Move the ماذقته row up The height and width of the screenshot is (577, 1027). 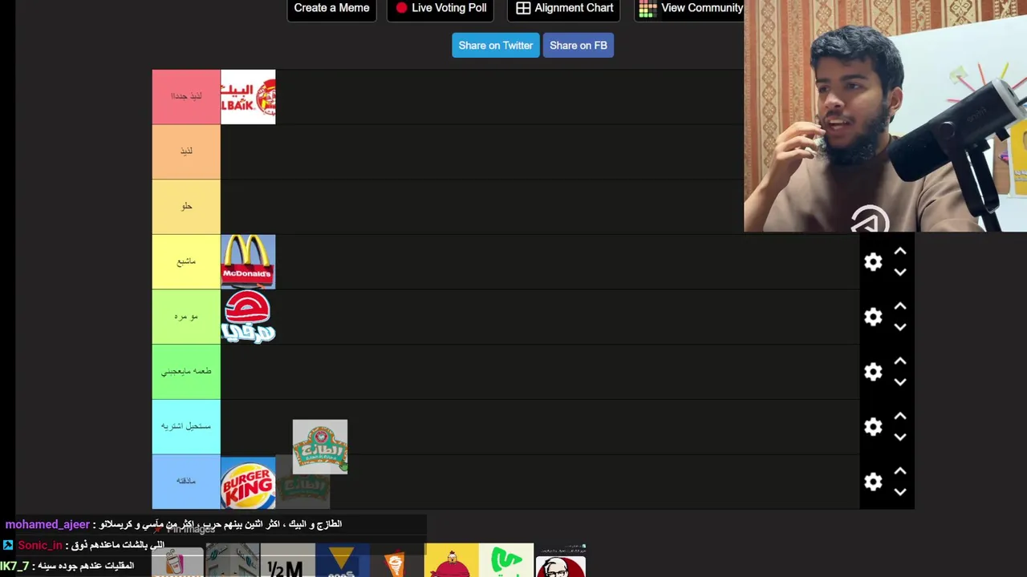900,471
